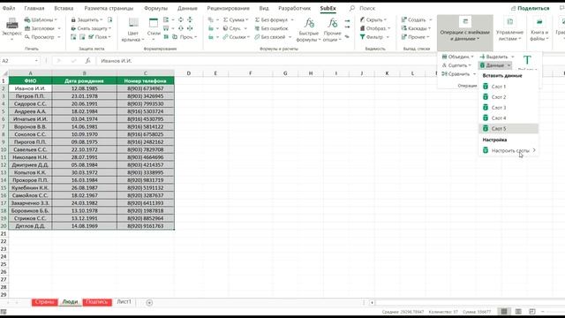Click the Стили icon
The image size is (565, 318).
154,24
